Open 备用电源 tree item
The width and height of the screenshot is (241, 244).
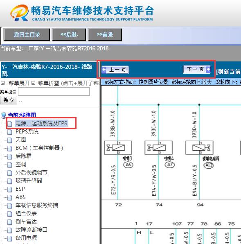click(26, 238)
